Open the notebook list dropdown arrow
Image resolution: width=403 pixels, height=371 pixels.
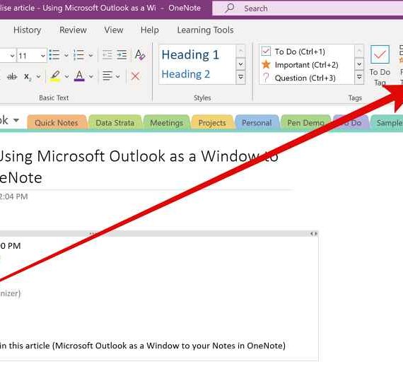point(16,120)
